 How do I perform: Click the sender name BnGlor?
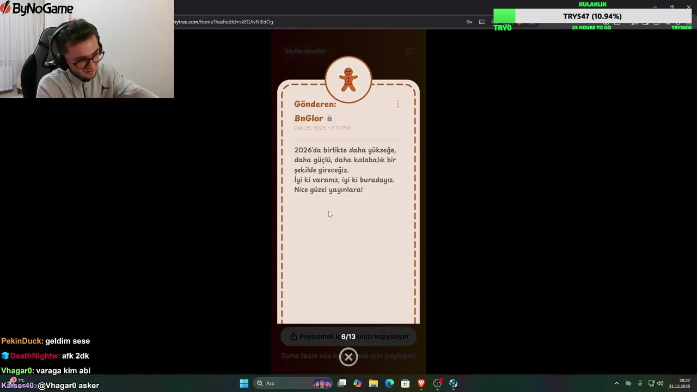(309, 118)
